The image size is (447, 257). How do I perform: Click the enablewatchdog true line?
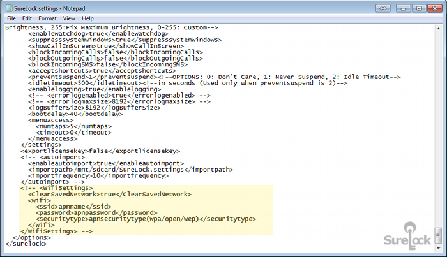pyautogui.click(x=98, y=34)
